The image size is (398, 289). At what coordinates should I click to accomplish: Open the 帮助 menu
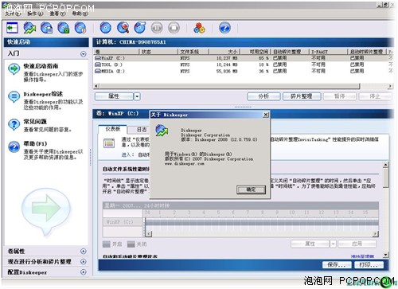pos(80,14)
